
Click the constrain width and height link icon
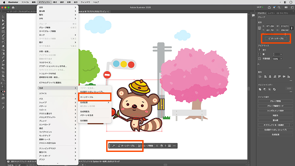pos(291,28)
